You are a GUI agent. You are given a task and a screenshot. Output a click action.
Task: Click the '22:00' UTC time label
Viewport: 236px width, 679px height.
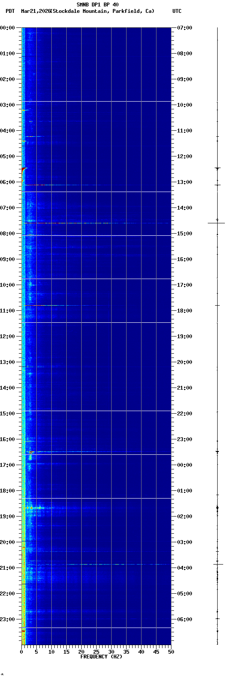click(185, 414)
